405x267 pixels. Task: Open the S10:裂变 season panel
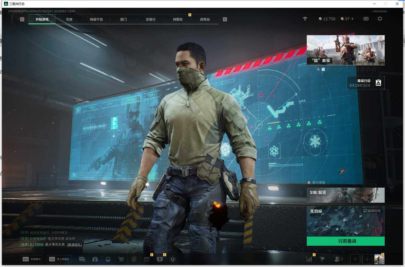(x=346, y=195)
